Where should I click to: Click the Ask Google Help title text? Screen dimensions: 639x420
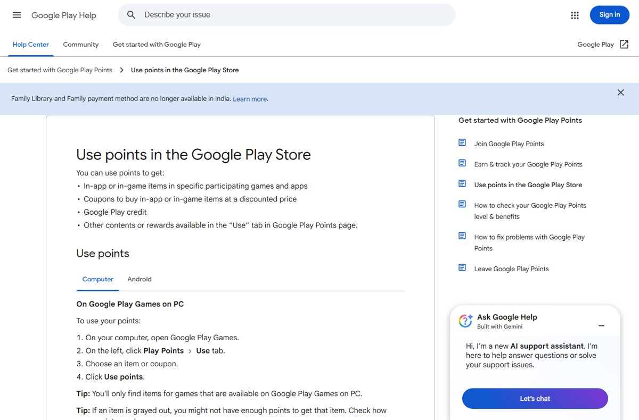click(x=507, y=317)
